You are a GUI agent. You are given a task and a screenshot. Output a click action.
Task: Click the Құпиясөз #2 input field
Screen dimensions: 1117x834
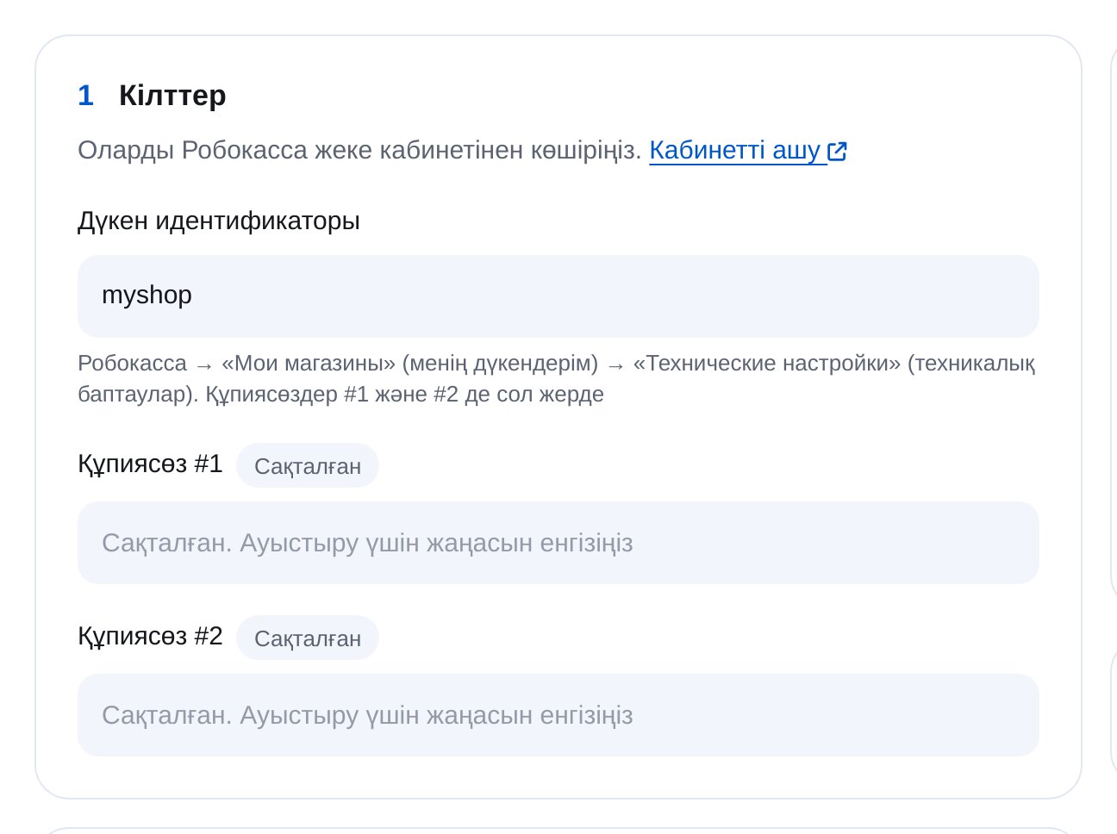(558, 715)
